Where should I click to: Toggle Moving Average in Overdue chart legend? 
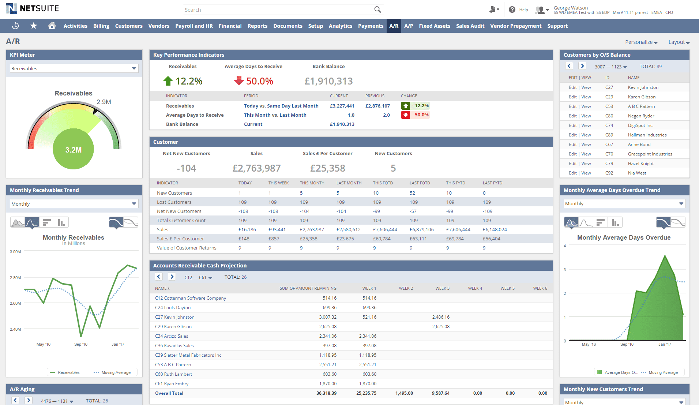click(x=659, y=372)
